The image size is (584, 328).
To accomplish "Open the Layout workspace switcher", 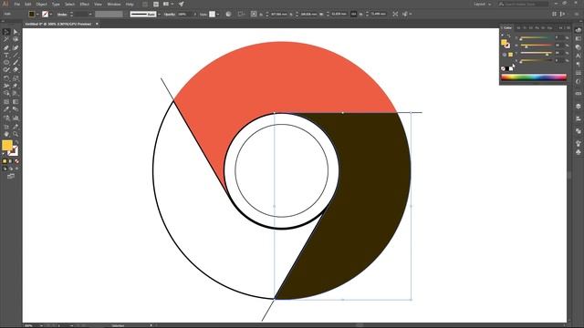I will pos(483,4).
